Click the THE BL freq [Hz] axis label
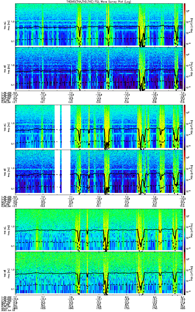 coord(6,230)
